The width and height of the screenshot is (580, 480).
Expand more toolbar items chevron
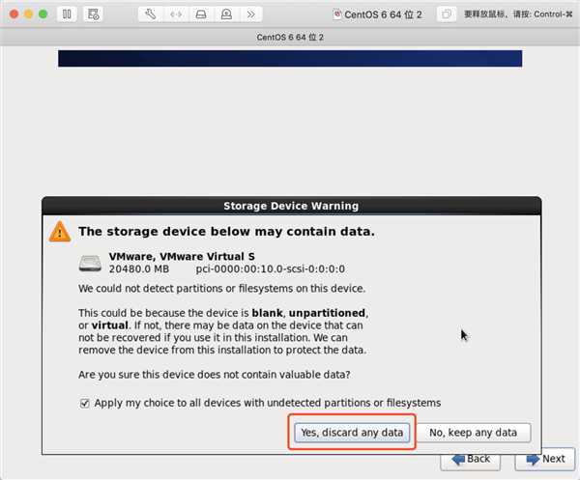tap(250, 14)
